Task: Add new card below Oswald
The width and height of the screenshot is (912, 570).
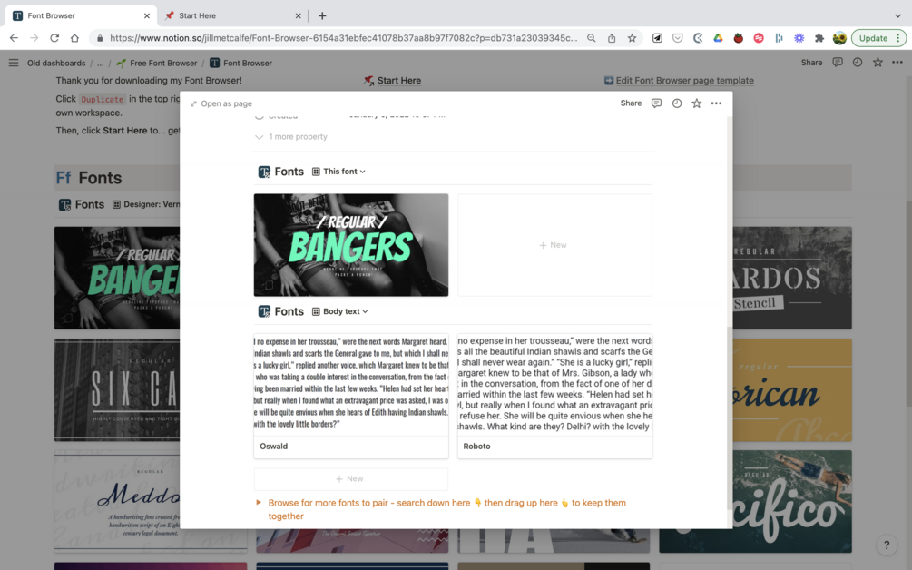Action: (350, 478)
